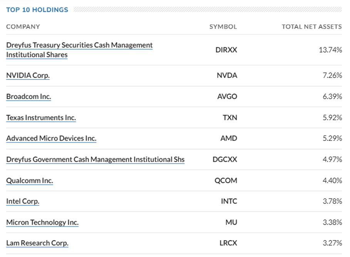Screen dimensions: 350x257
Task: Click the SYMBOL column header
Action: (x=223, y=27)
